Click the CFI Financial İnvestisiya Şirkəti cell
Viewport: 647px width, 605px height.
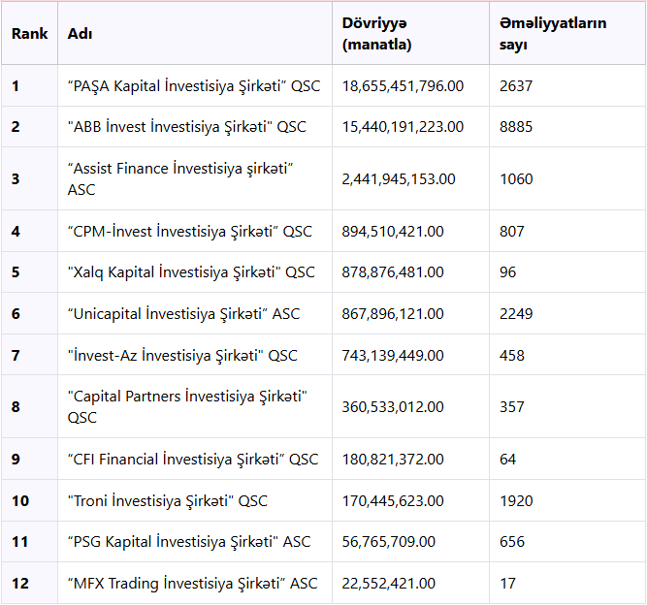click(193, 460)
